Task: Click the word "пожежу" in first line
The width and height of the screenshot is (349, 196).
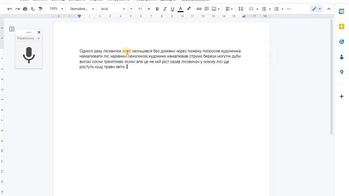Action: pos(195,51)
